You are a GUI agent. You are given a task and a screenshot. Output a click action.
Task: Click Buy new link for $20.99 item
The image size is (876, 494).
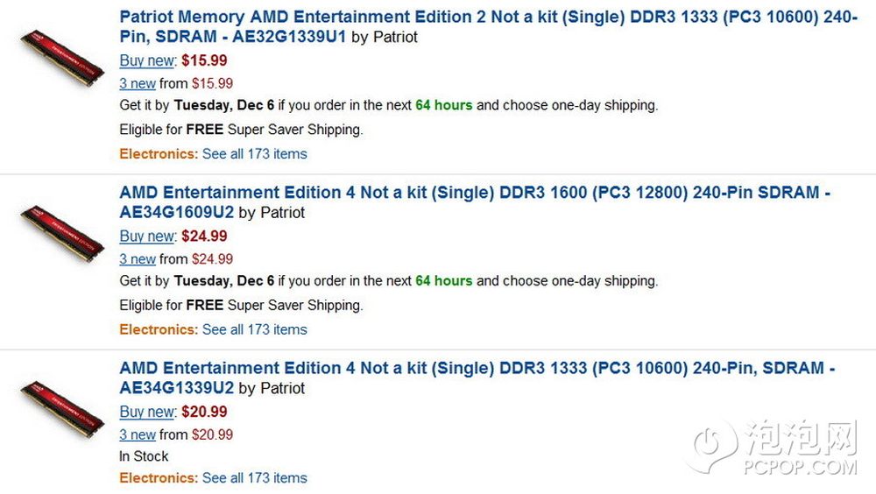pyautogui.click(x=147, y=412)
